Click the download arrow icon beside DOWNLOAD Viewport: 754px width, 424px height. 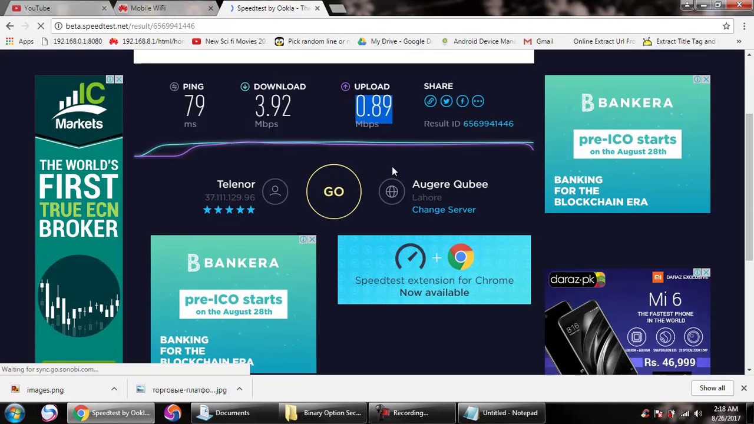point(245,87)
